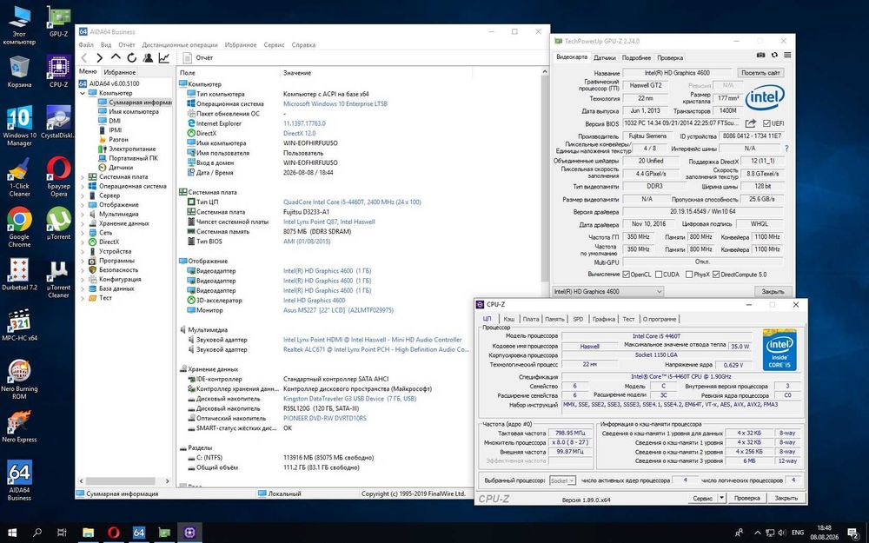Expand the Хранение данных tree node
Viewport: 869px width, 543px height.
coord(83,223)
